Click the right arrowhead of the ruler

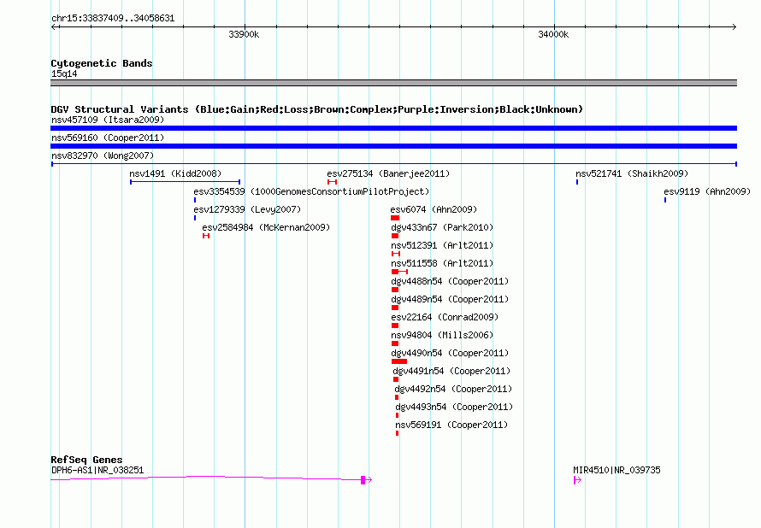coord(734,26)
